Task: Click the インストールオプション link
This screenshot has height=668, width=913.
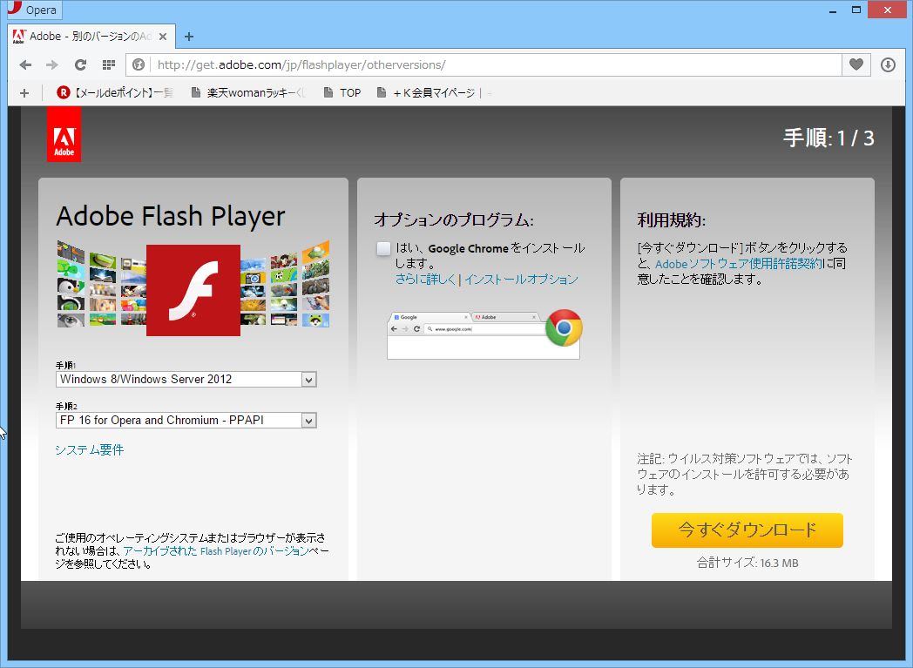Action: [521, 280]
